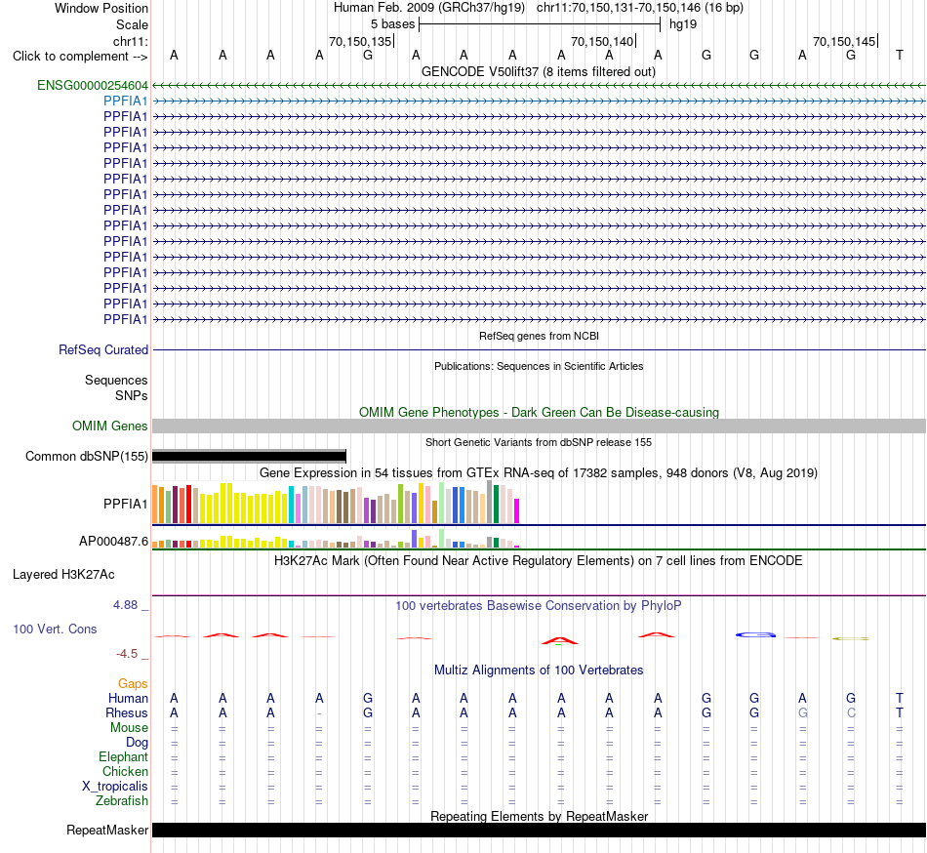Click the Window Position label

pyautogui.click(x=101, y=8)
